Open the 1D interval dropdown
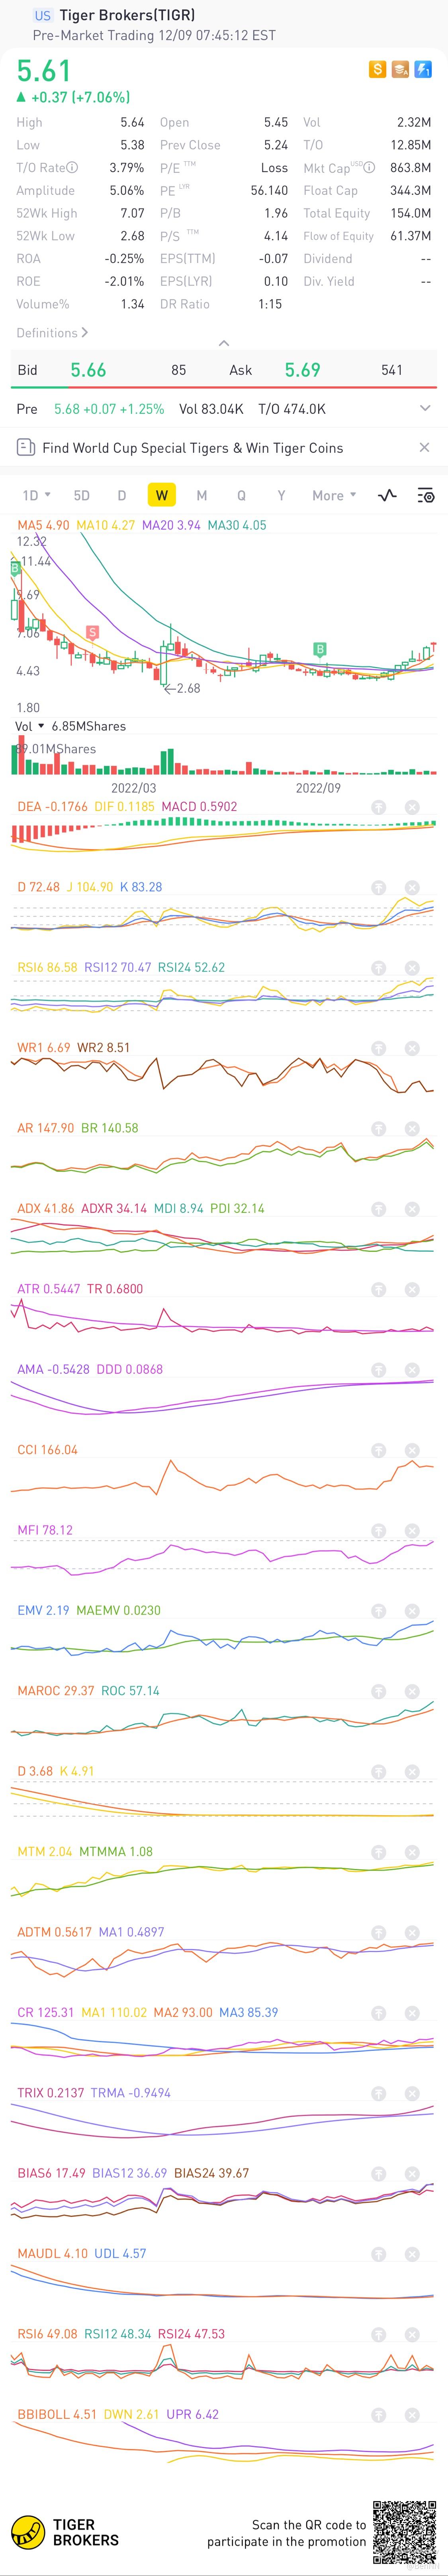Screen dimensions: 448x2576 pyautogui.click(x=36, y=495)
